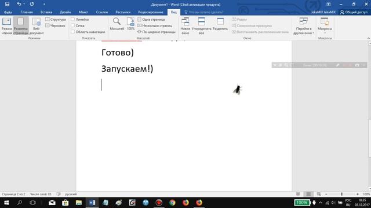This screenshot has height=208, width=371.
Task: Click the vertical scrollbar thumb
Action: pos(369,139)
